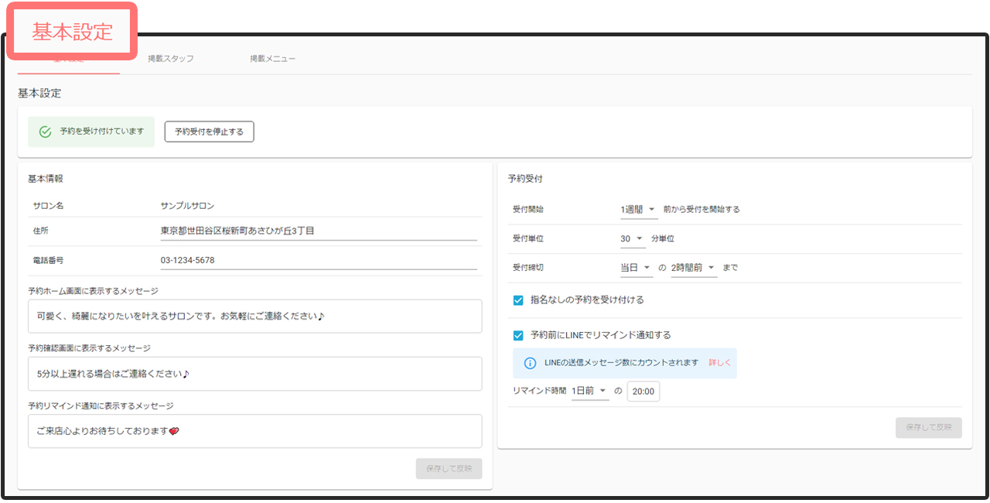Open the 受付締切 当日 dropdown
The image size is (990, 503).
[x=636, y=268]
